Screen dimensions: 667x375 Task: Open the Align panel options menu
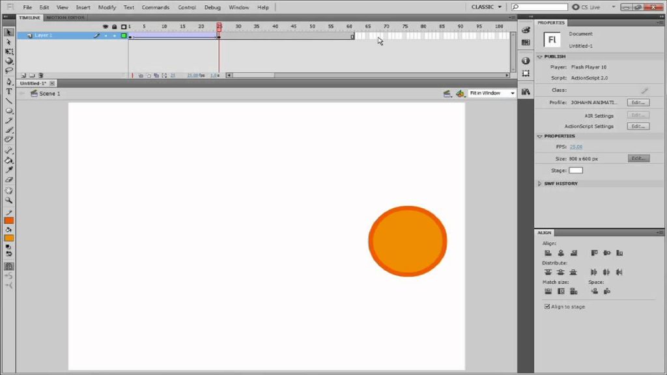(660, 232)
